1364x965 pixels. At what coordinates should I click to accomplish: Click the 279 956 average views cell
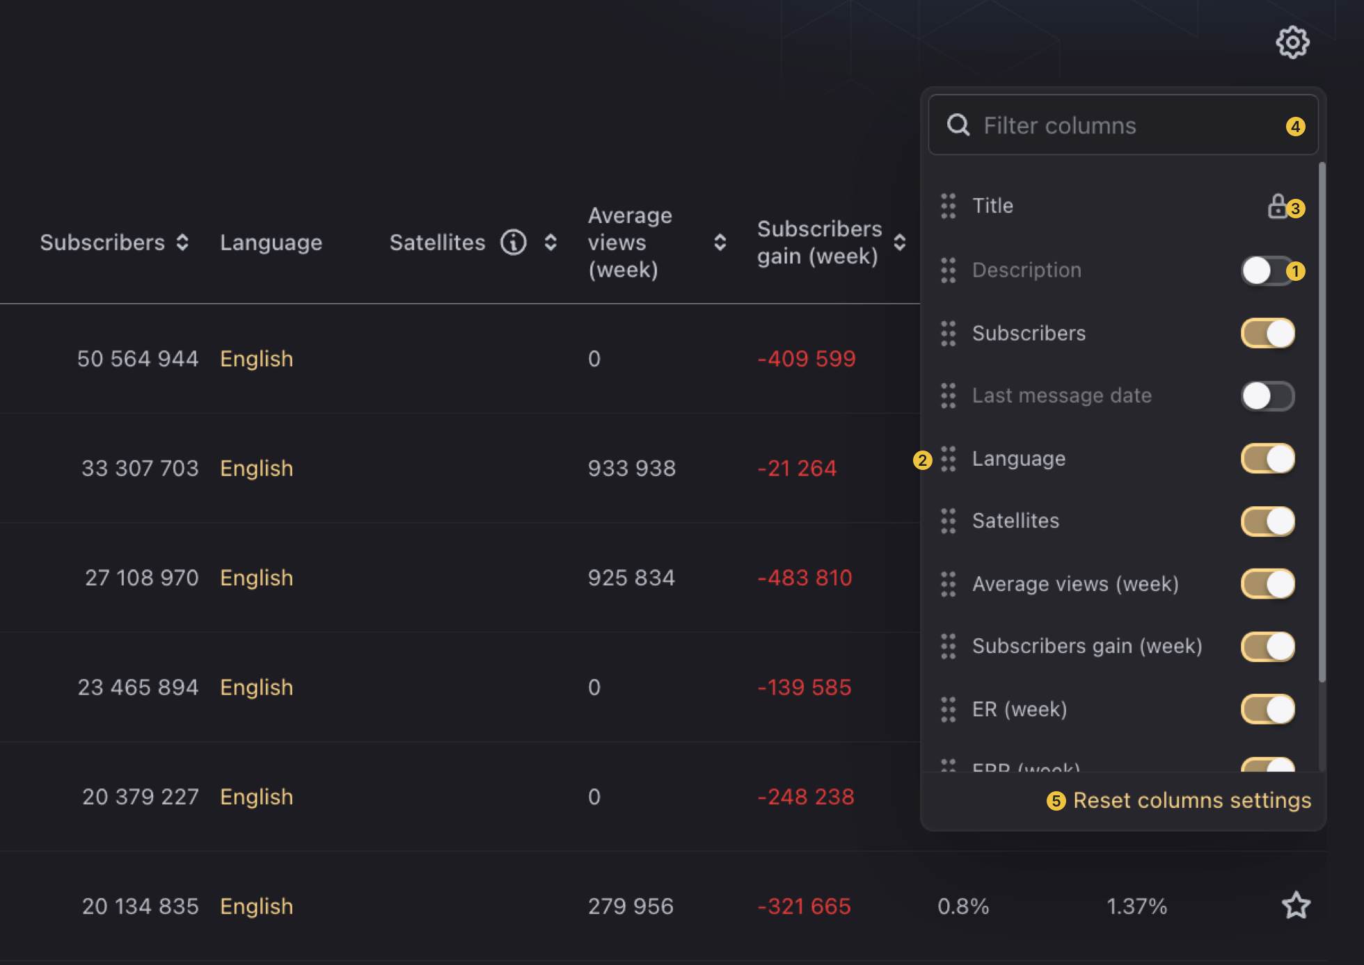pos(631,906)
